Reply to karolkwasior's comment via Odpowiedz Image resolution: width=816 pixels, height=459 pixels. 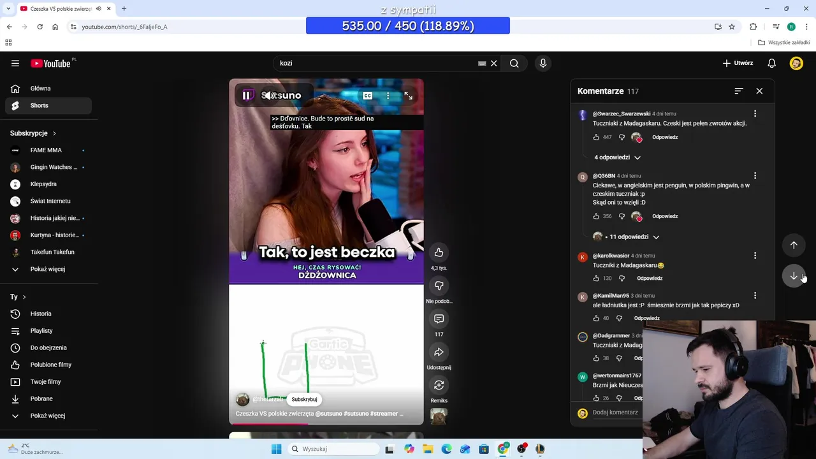coord(650,279)
